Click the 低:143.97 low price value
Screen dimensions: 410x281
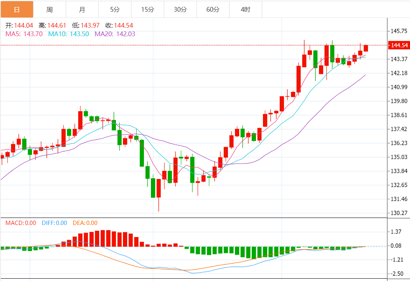86,25
